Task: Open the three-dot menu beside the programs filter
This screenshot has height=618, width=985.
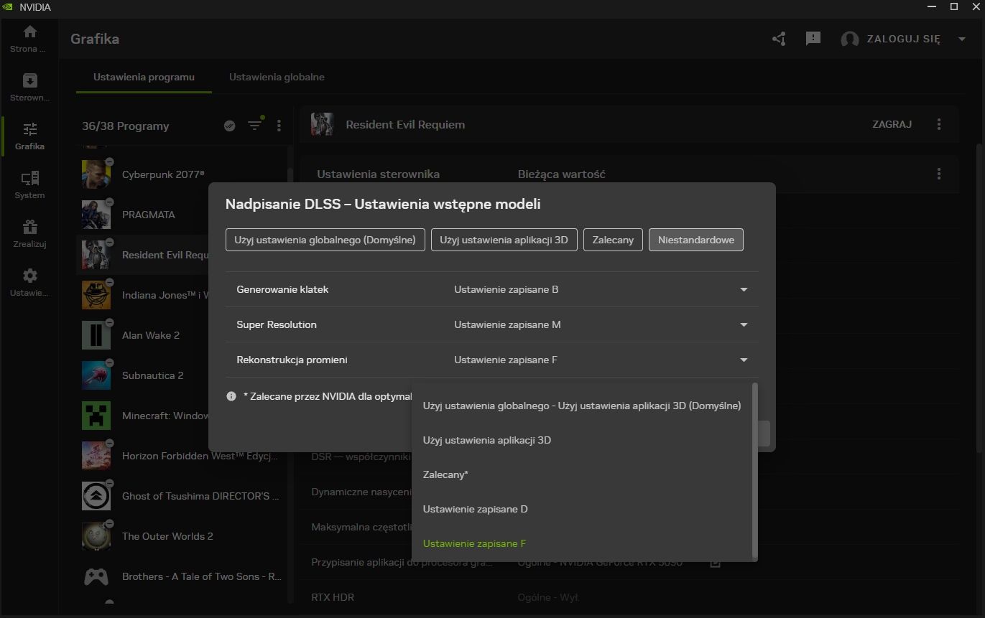Action: pyautogui.click(x=279, y=126)
